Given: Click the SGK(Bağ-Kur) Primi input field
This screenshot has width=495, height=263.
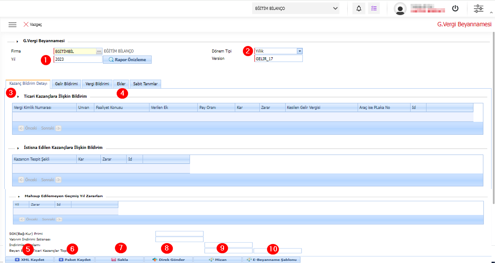Looking at the screenshot, I should point(179,234).
